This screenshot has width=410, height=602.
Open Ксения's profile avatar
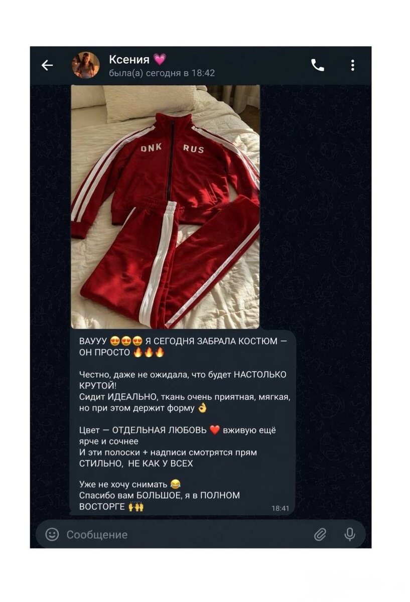click(x=85, y=65)
